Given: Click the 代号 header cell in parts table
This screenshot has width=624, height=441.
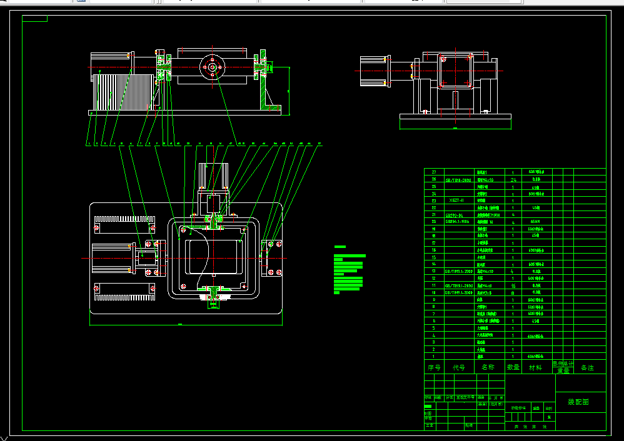Looking at the screenshot, I should click(x=458, y=367).
